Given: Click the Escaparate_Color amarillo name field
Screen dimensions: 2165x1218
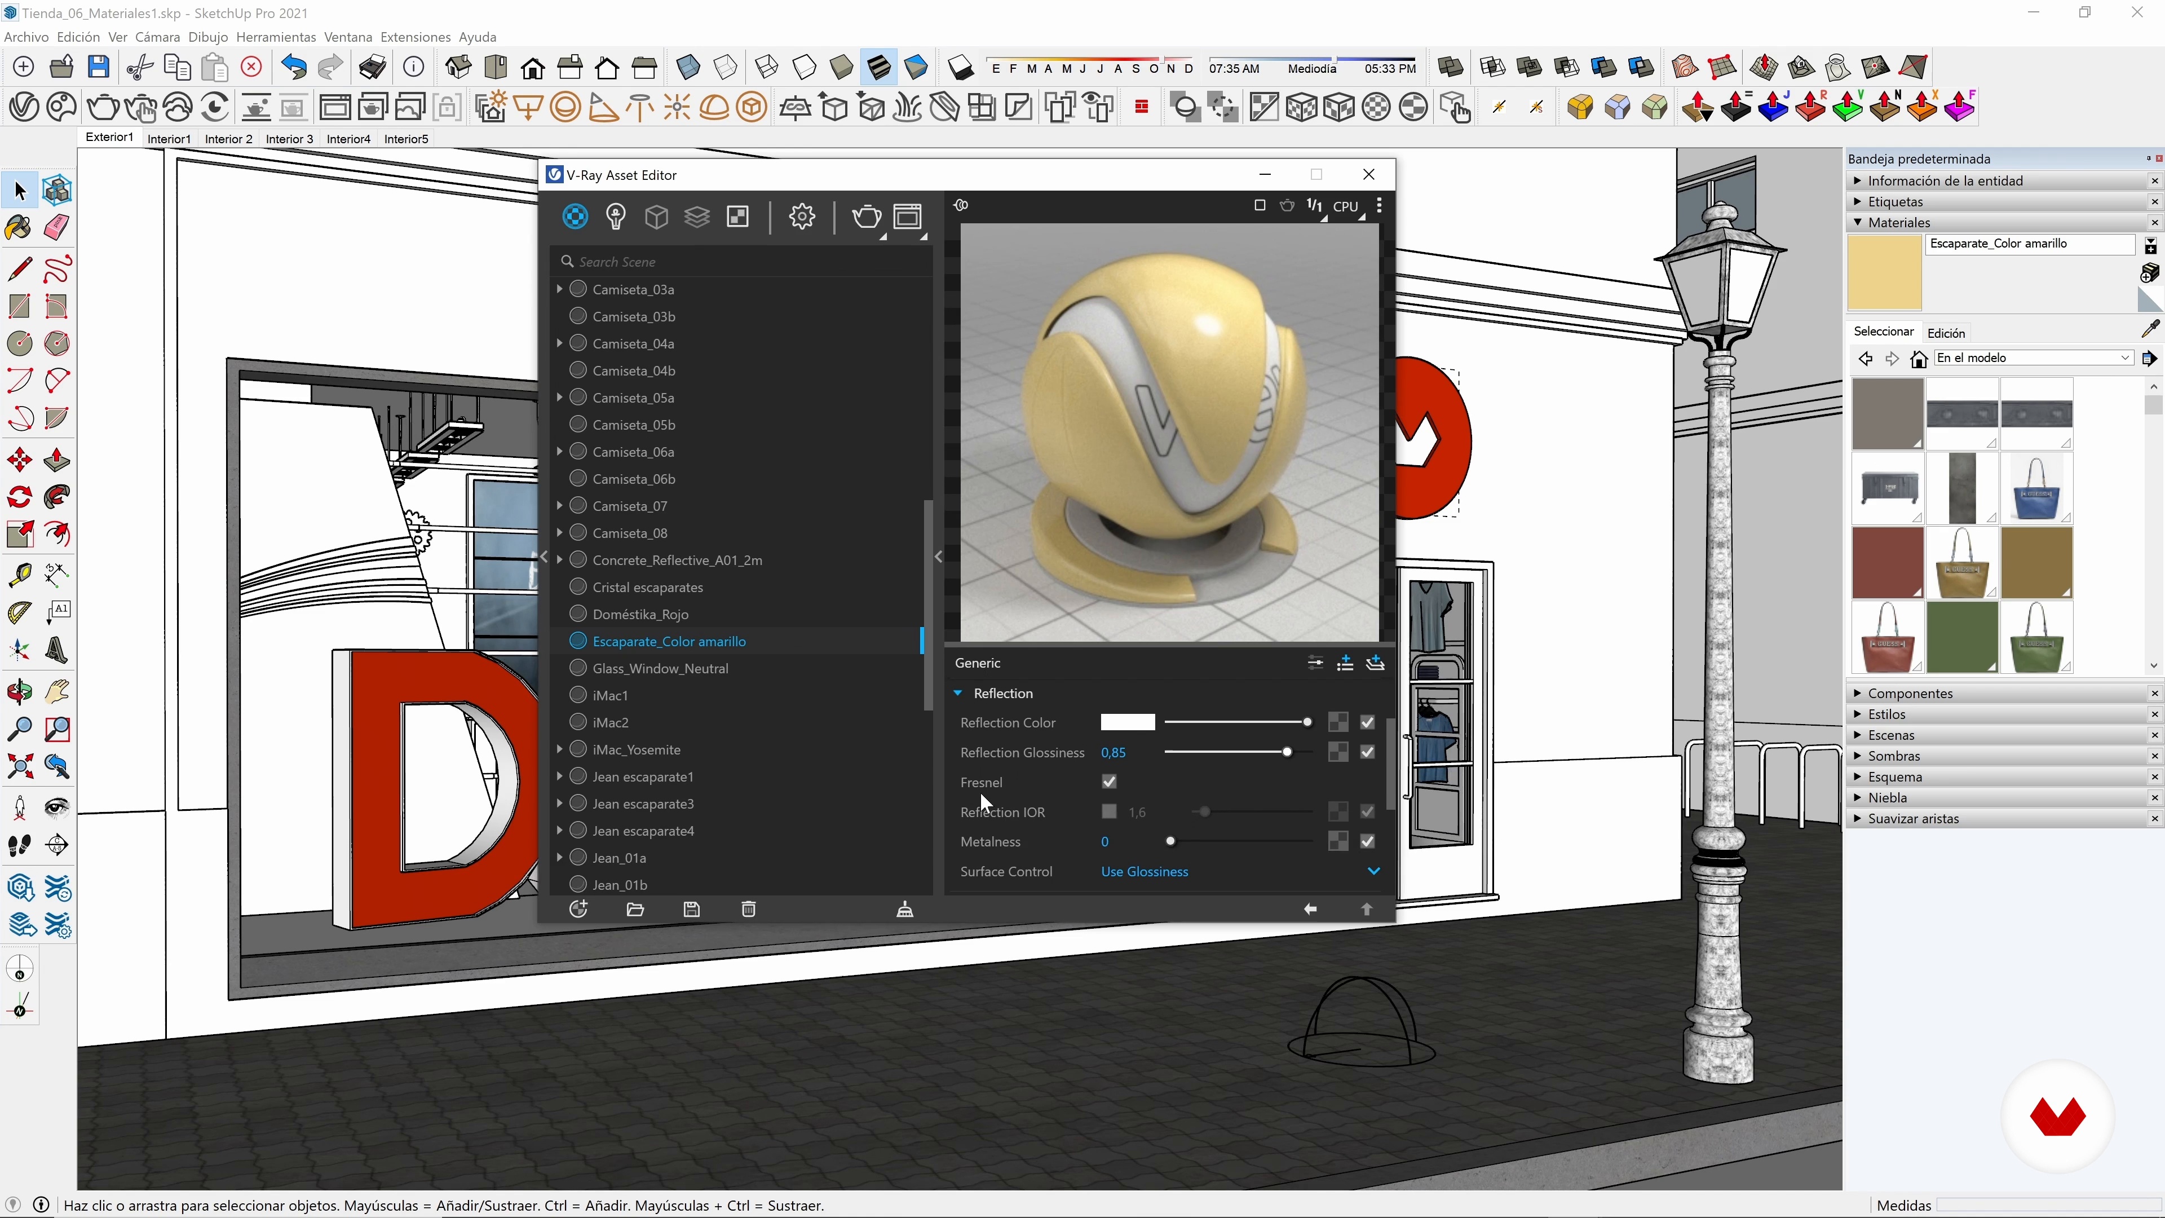Looking at the screenshot, I should (2030, 244).
